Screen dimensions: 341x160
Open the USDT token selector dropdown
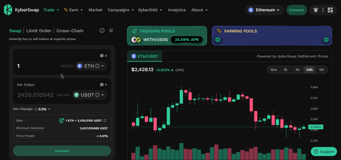89,95
